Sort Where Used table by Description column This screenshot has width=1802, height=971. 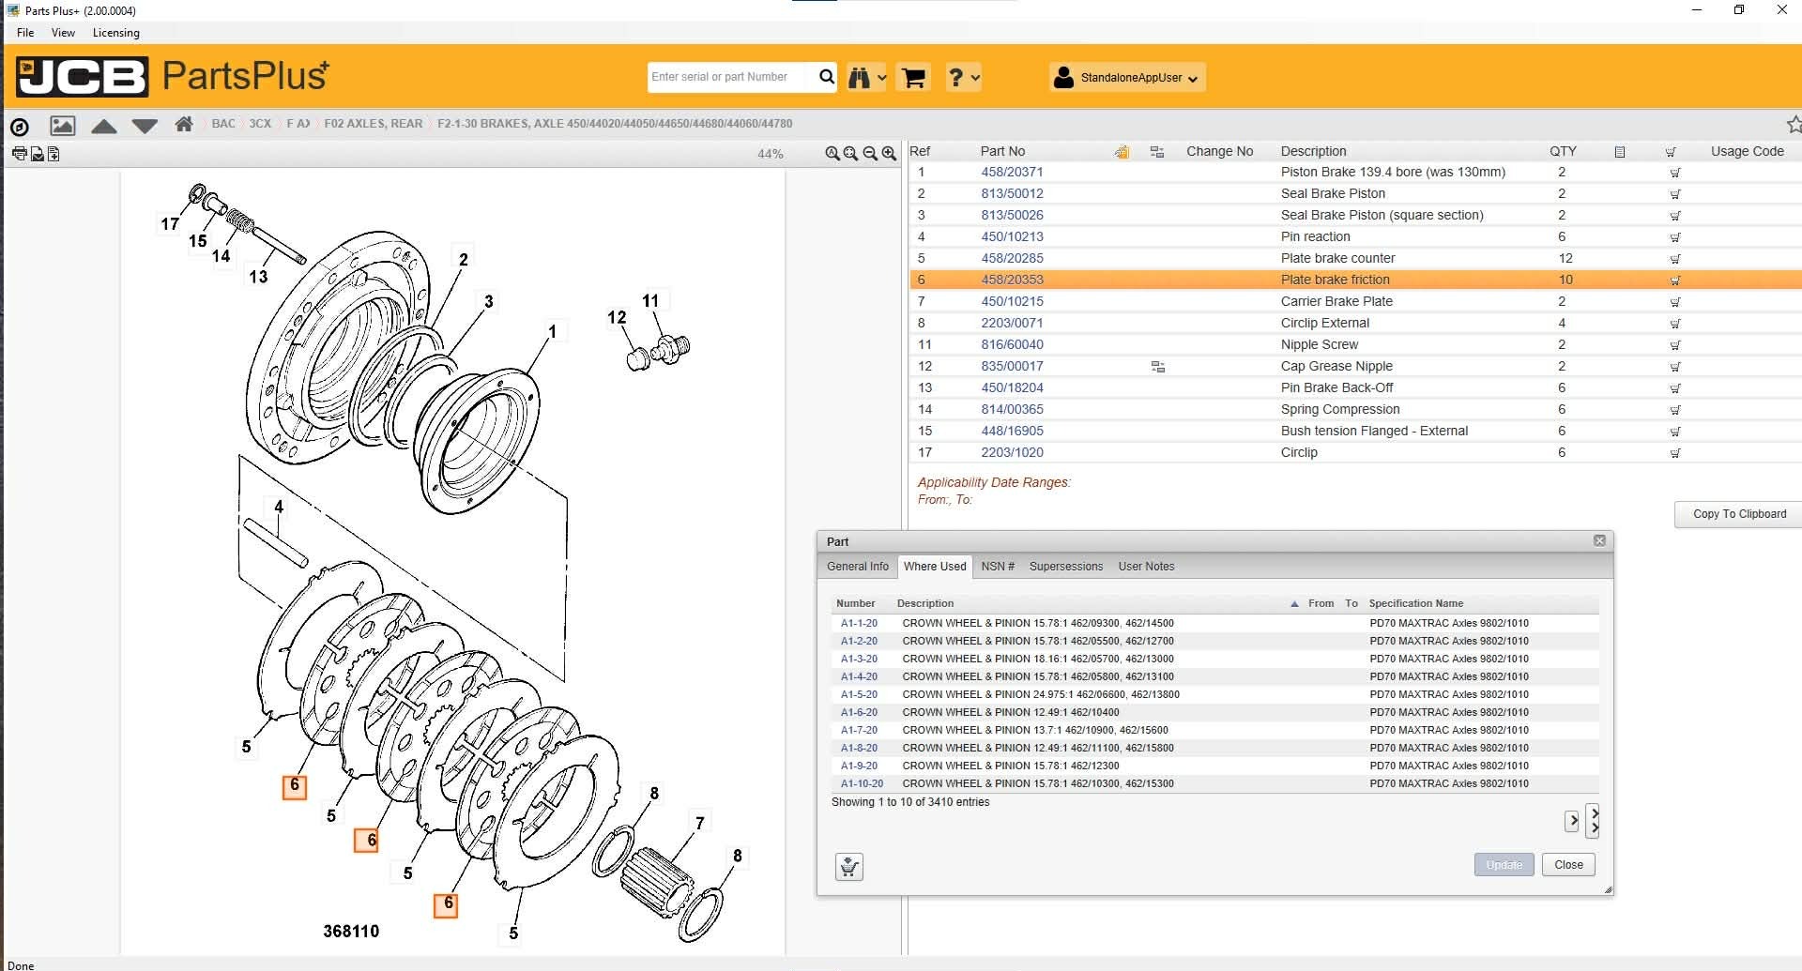tap(925, 604)
